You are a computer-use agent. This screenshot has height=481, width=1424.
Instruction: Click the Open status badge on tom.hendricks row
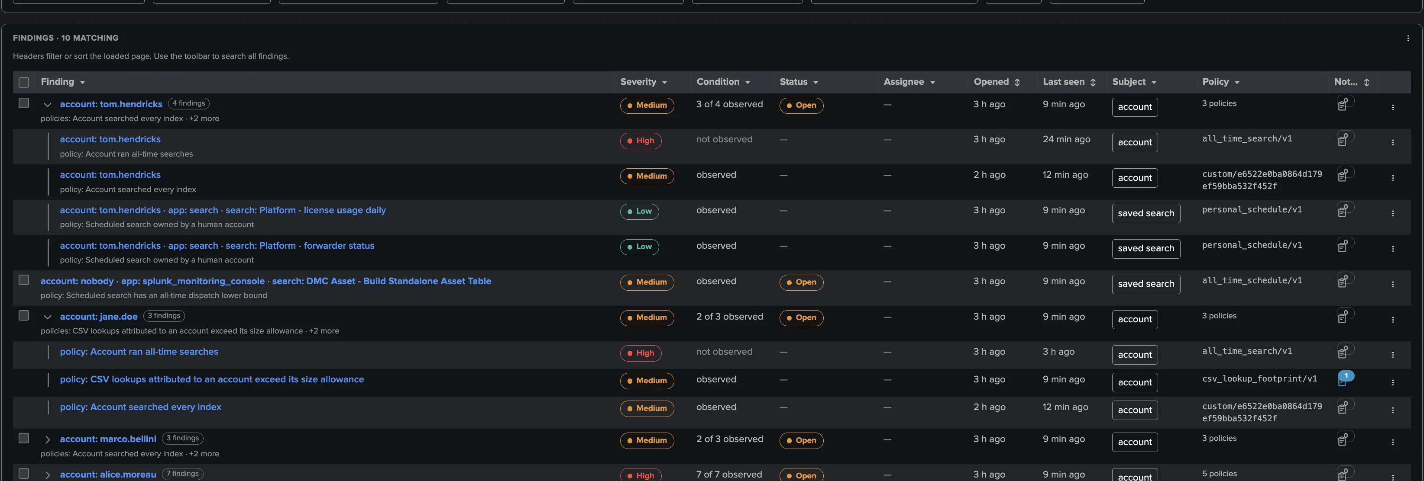click(x=801, y=105)
